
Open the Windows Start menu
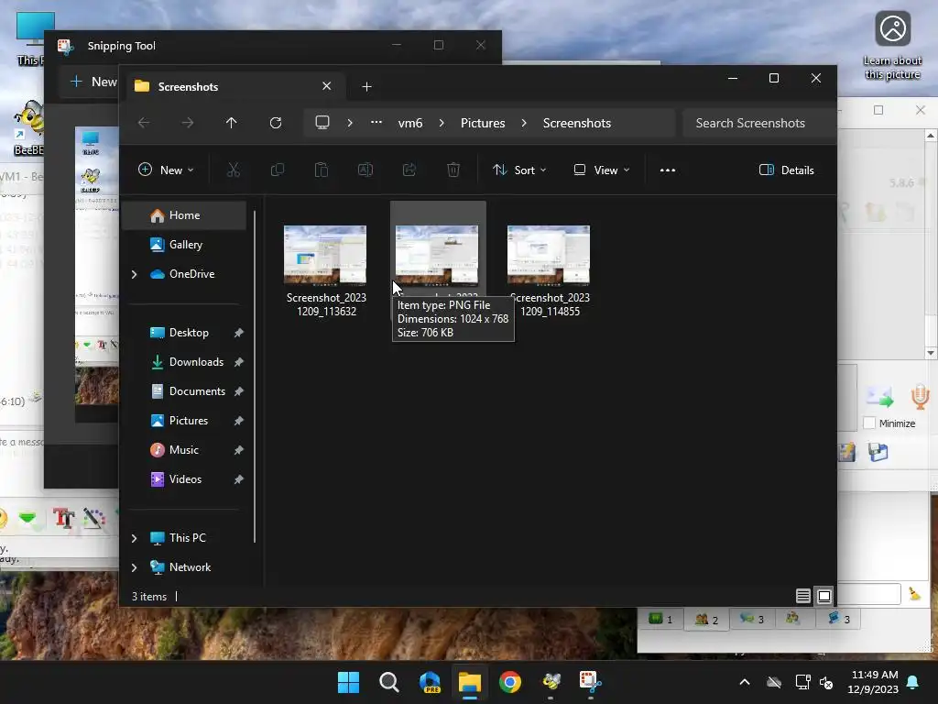click(x=348, y=682)
